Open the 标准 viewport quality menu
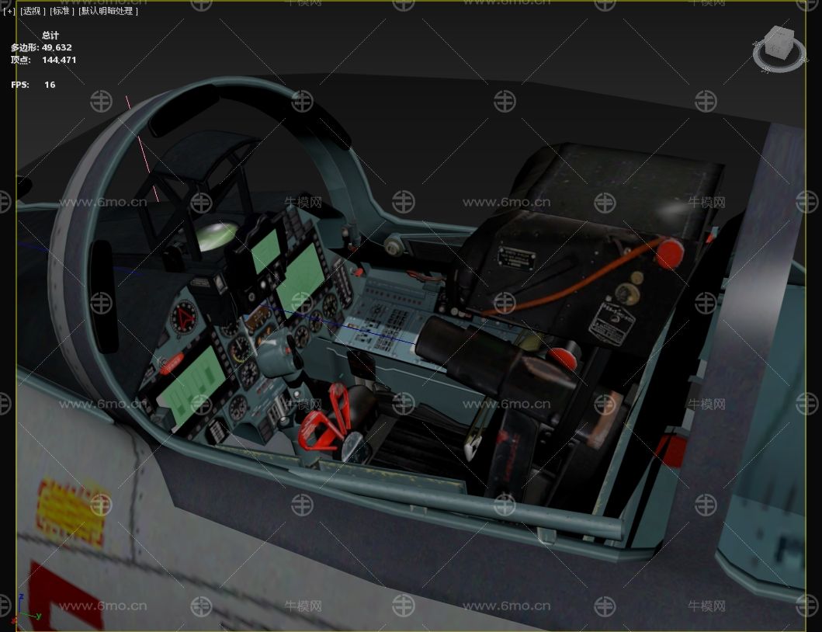 [61, 12]
